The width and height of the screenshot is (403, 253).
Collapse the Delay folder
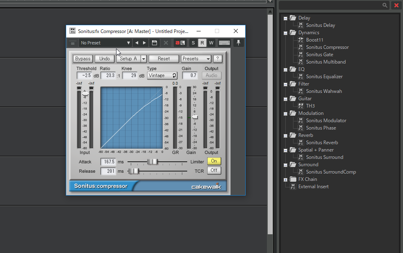pyautogui.click(x=285, y=18)
